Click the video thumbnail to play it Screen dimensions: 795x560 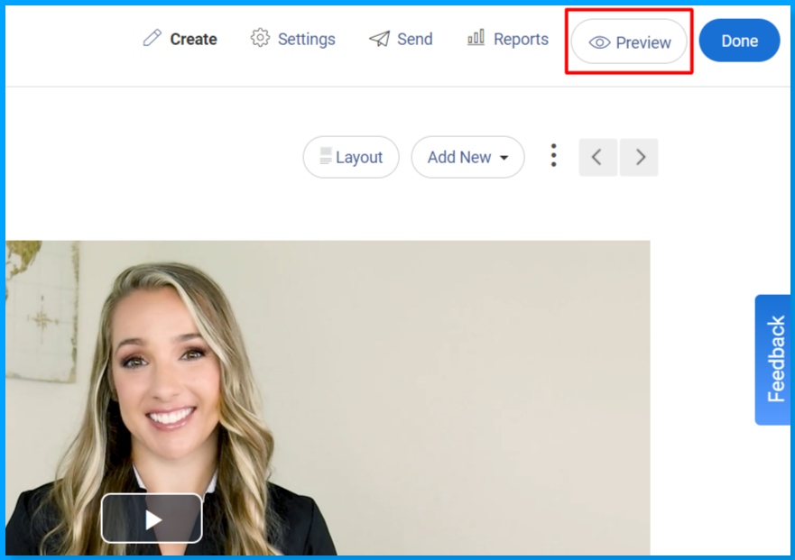click(152, 519)
